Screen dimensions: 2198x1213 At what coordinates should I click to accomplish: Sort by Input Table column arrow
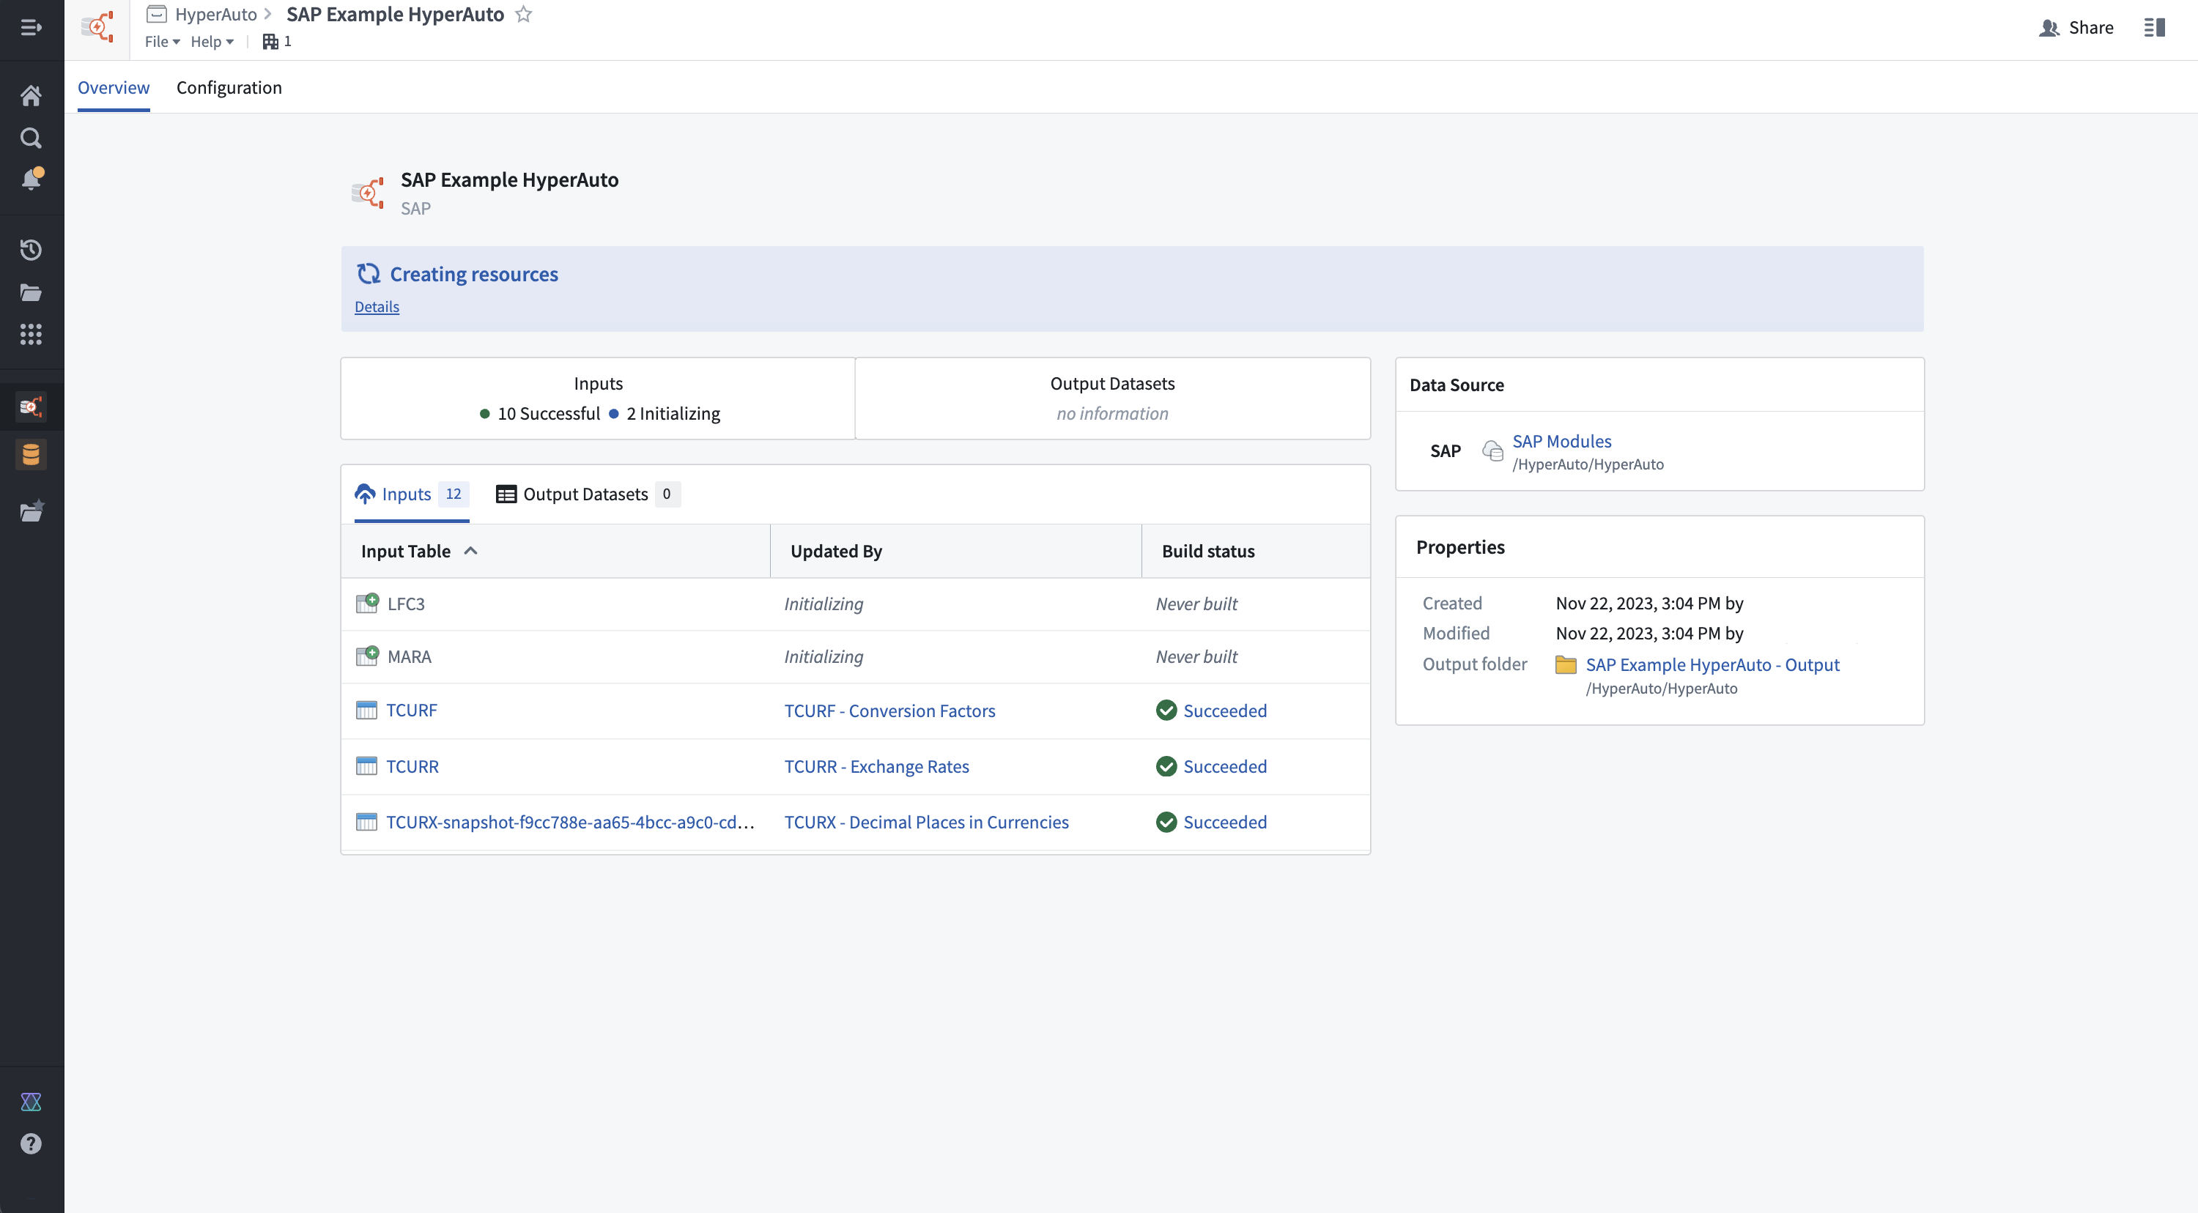click(470, 551)
